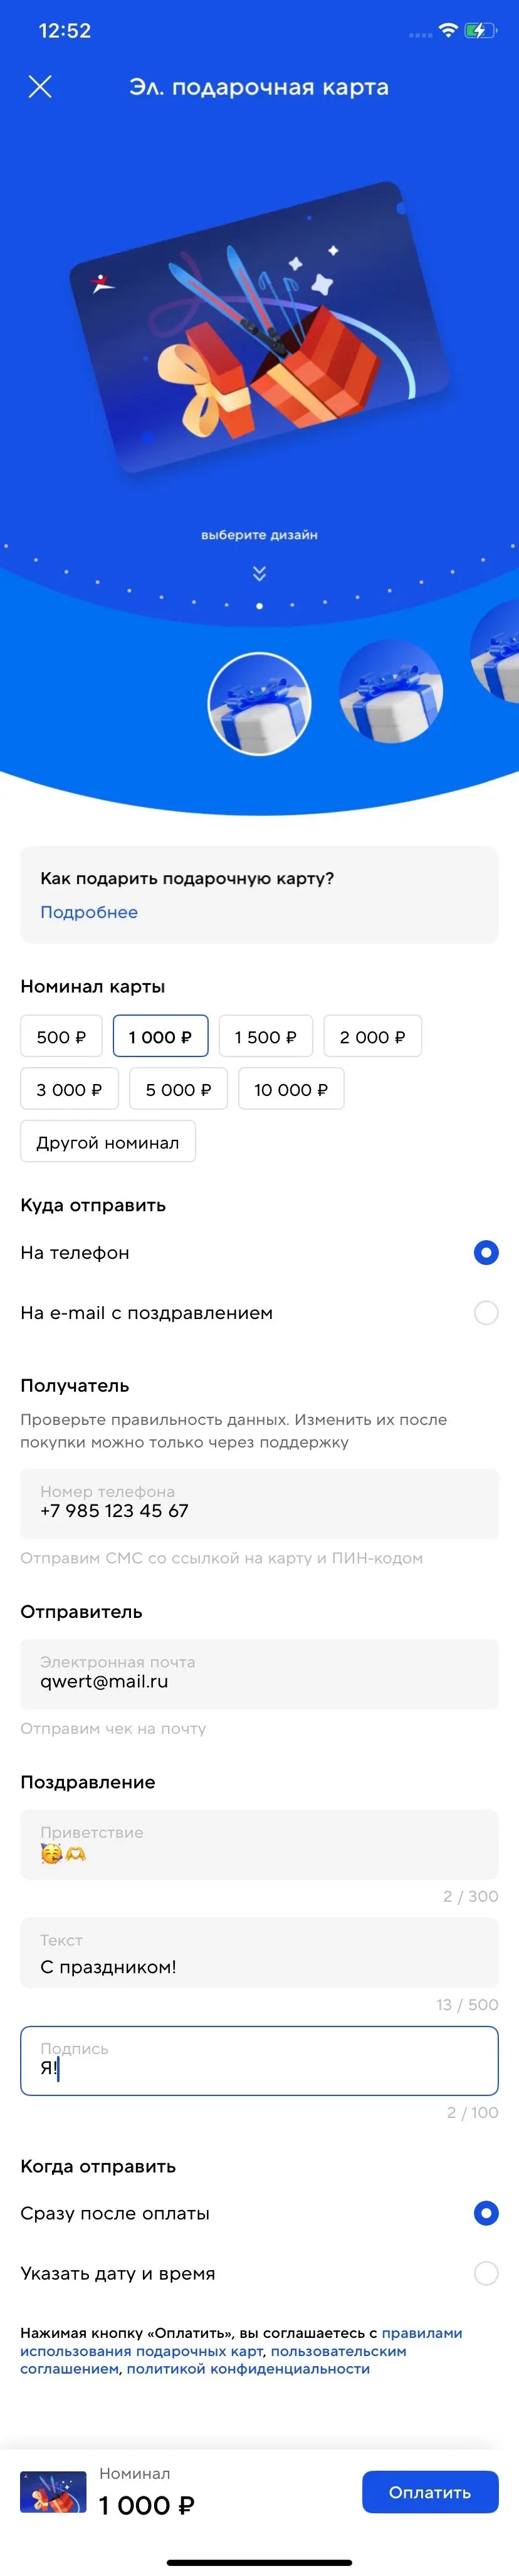Select the first blue gift box design
Screen dimensions: 519x2576
(259, 703)
